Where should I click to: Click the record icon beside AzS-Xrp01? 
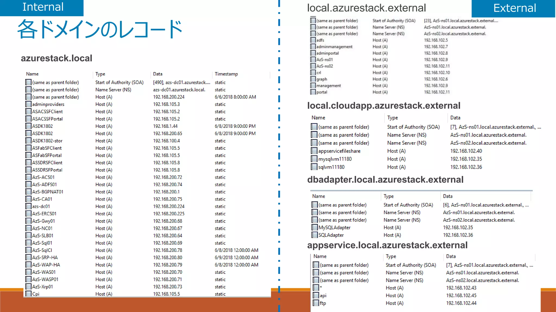[28, 287]
